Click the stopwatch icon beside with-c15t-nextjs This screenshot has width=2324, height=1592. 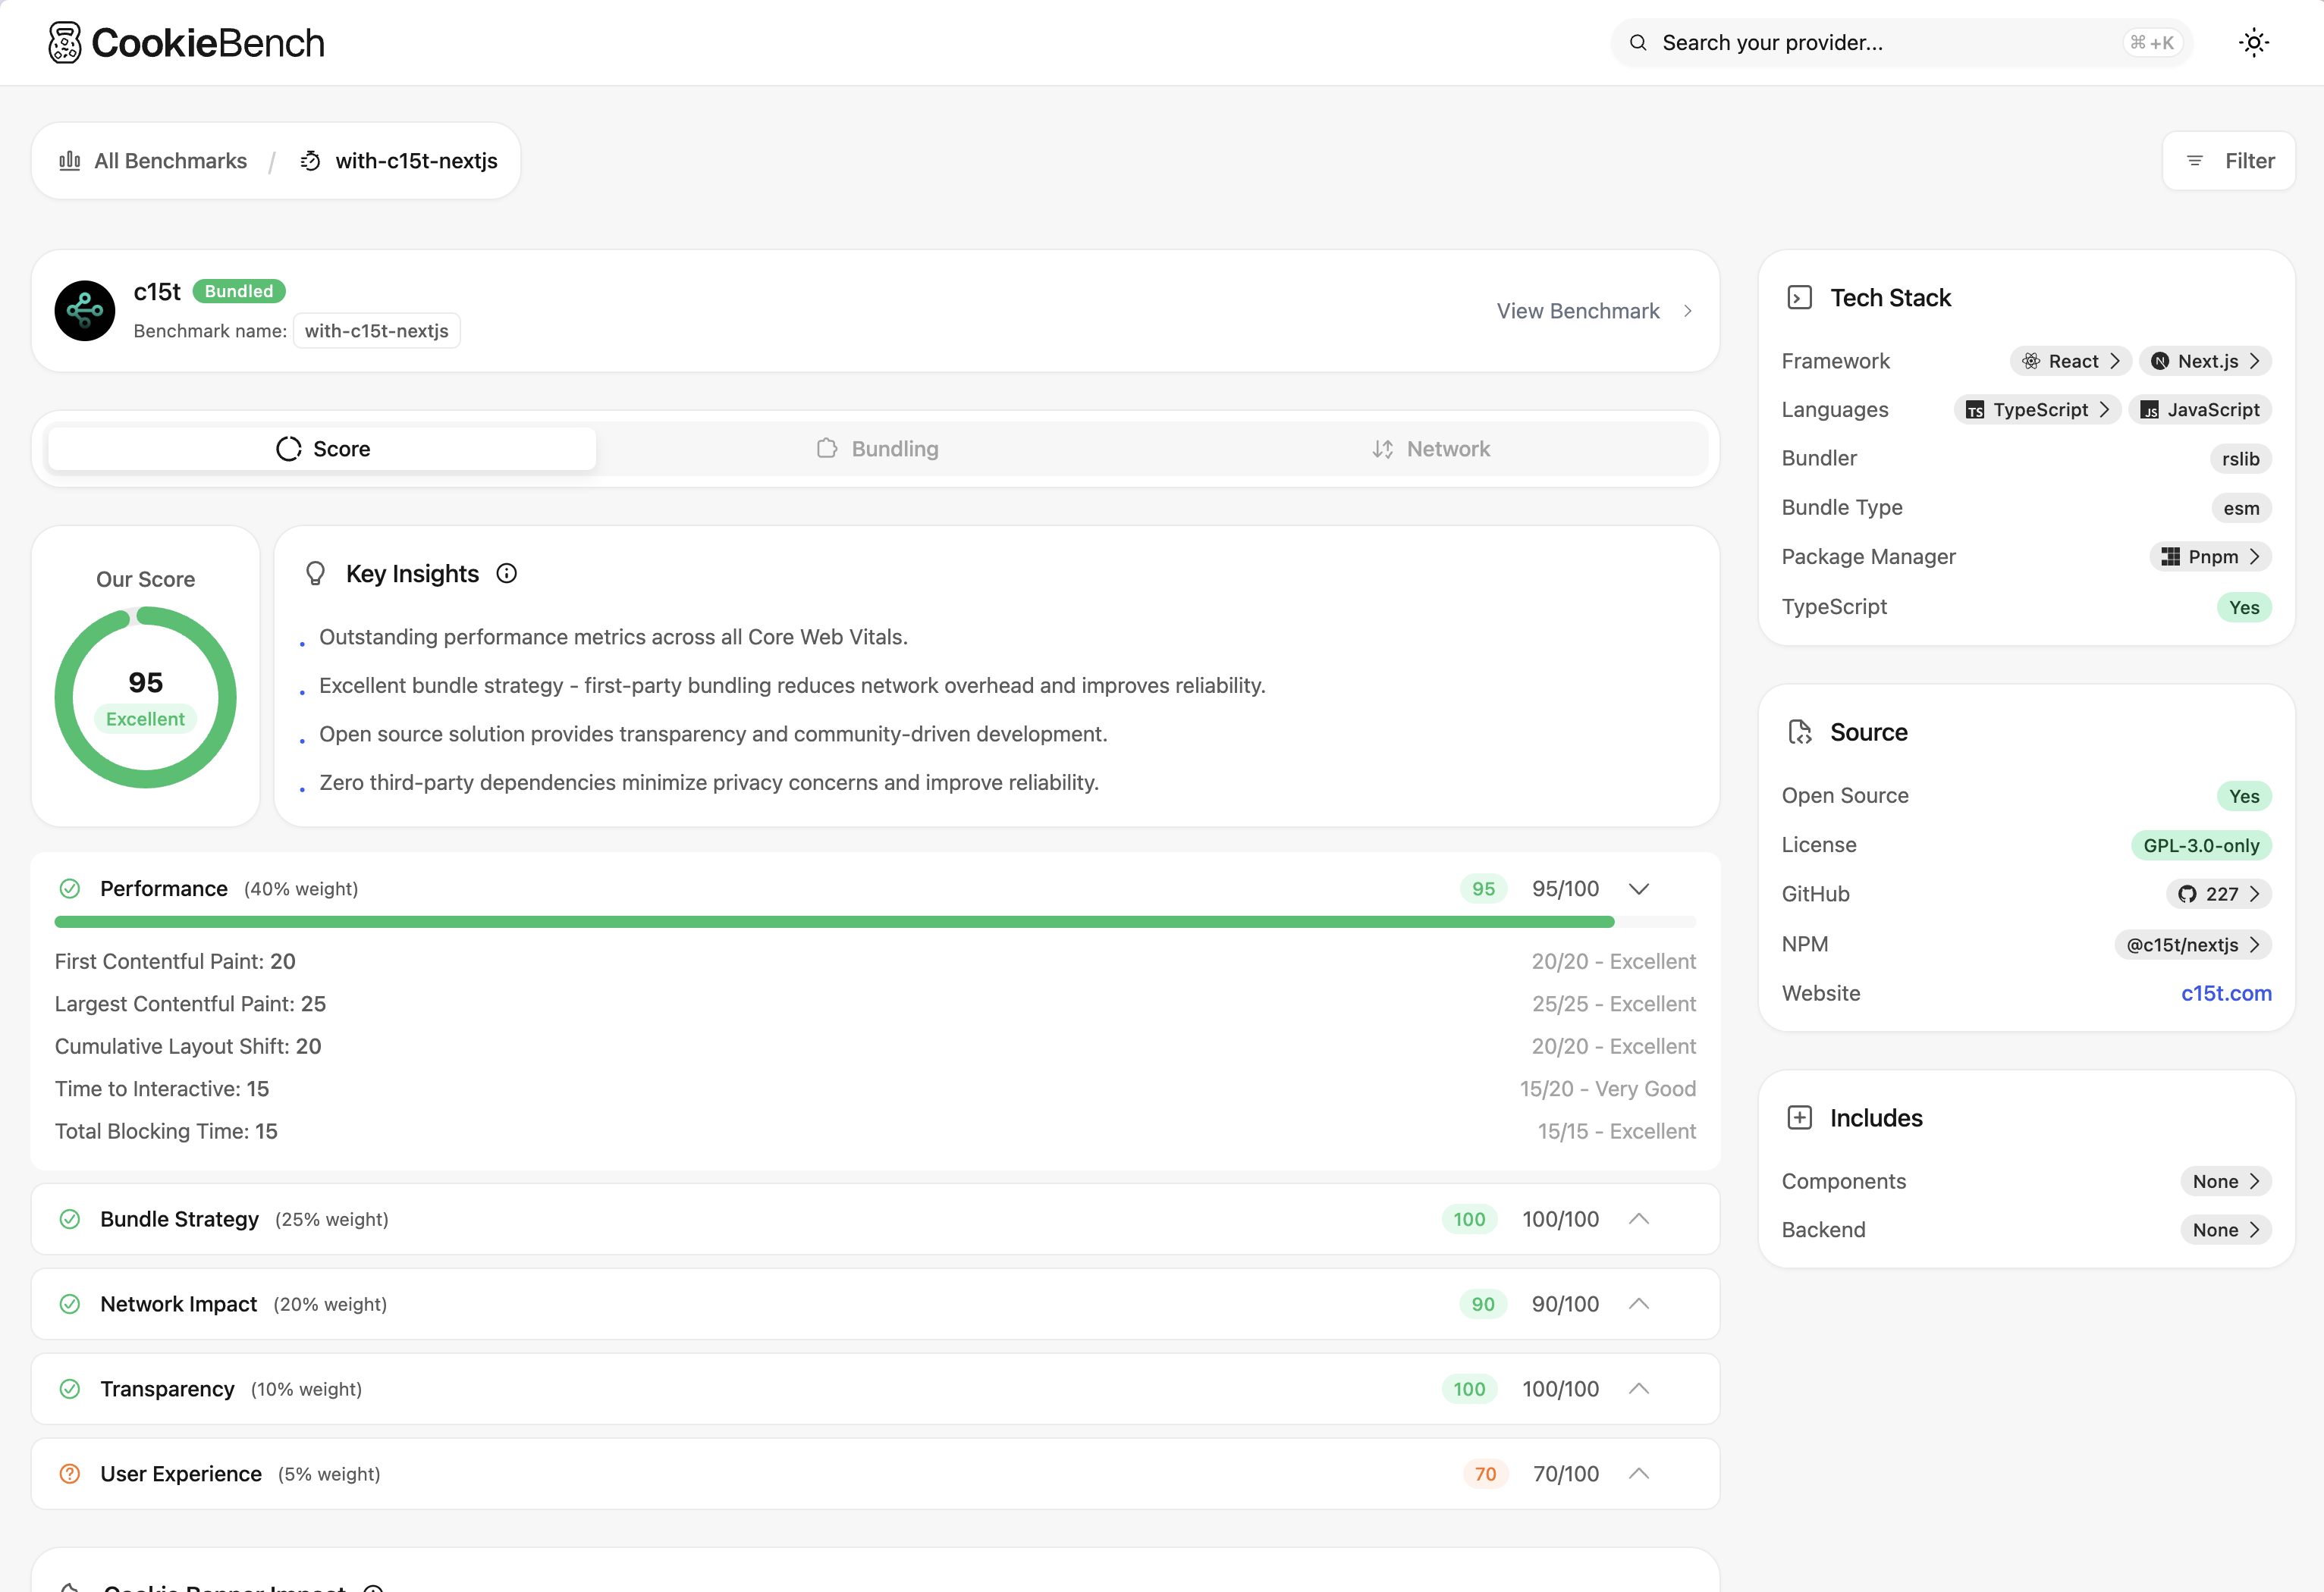(311, 161)
